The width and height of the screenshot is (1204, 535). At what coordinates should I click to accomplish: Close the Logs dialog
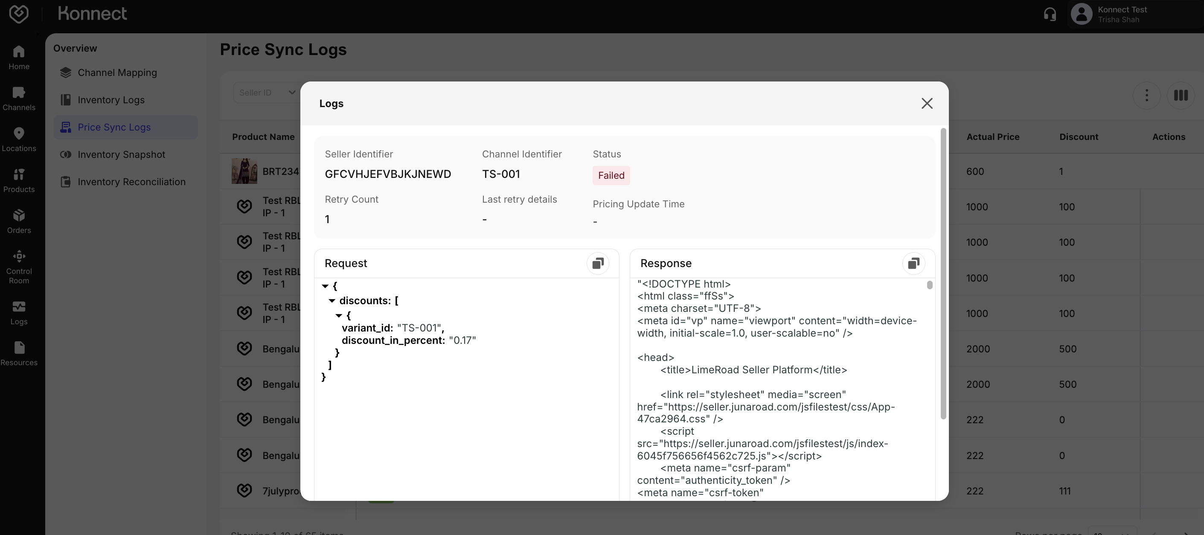tap(927, 103)
